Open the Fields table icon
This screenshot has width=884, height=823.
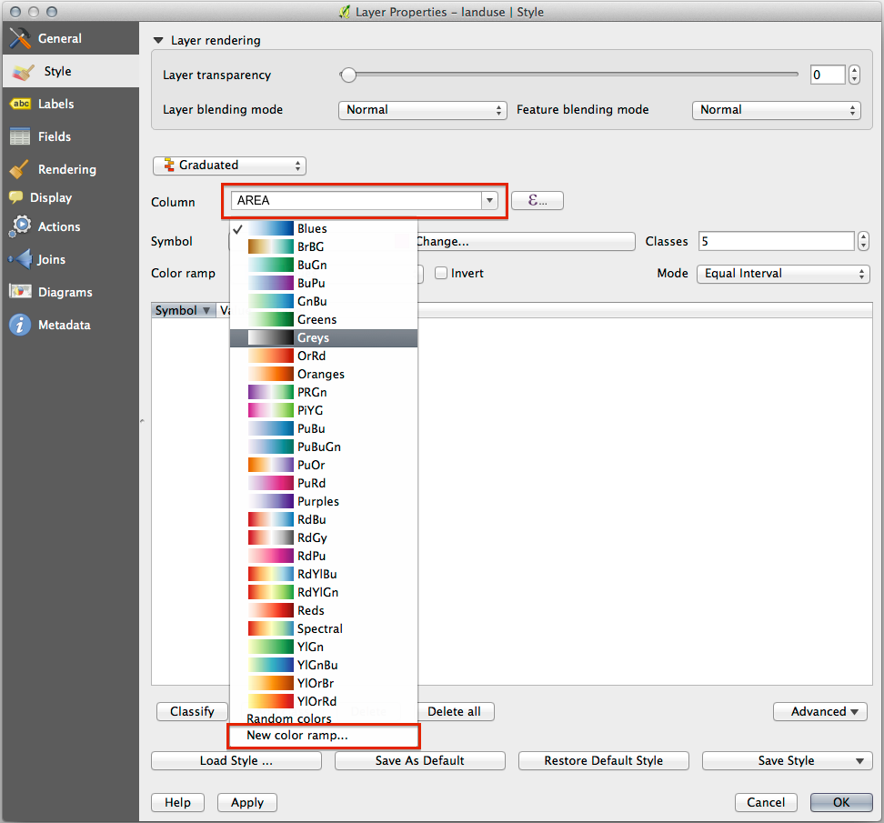[x=20, y=136]
